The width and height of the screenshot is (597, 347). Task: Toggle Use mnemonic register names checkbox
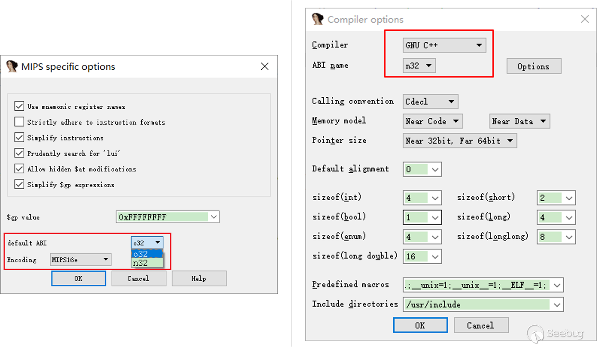(x=19, y=106)
